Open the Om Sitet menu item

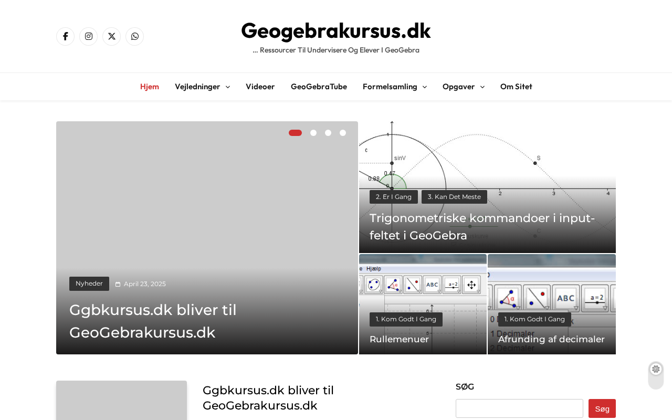(x=516, y=87)
